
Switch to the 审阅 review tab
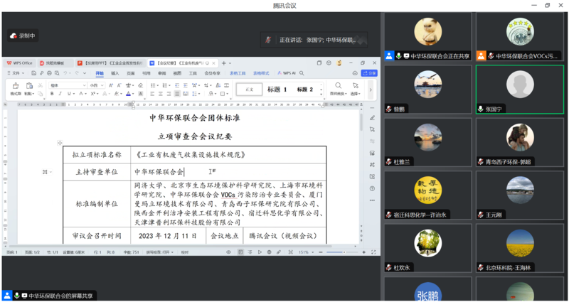point(162,73)
